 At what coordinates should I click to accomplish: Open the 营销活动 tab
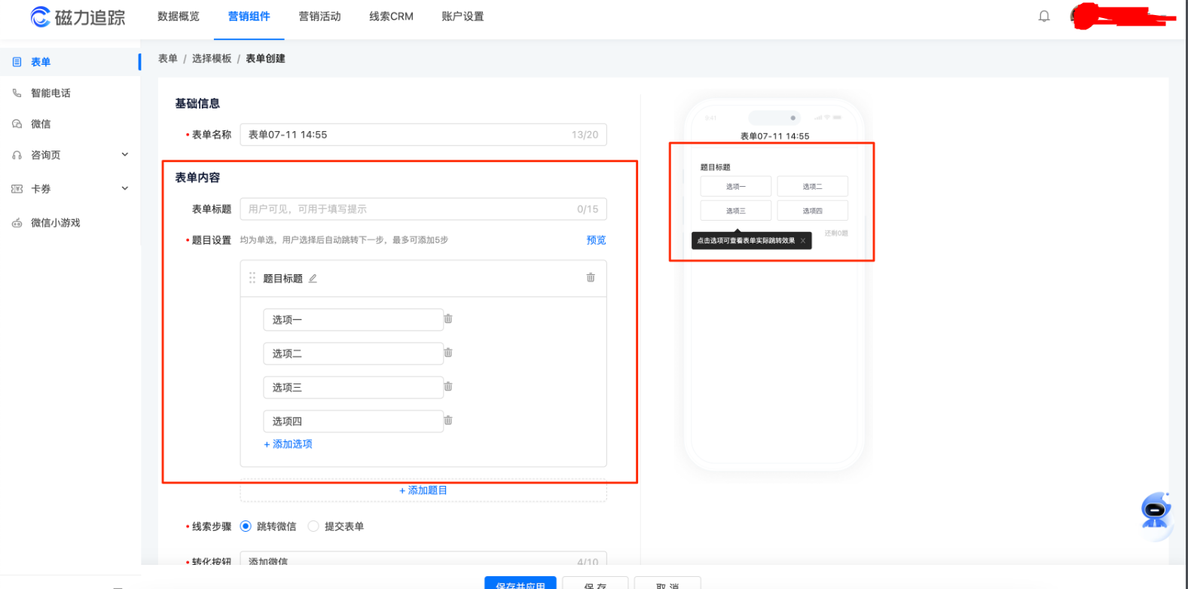pyautogui.click(x=319, y=17)
